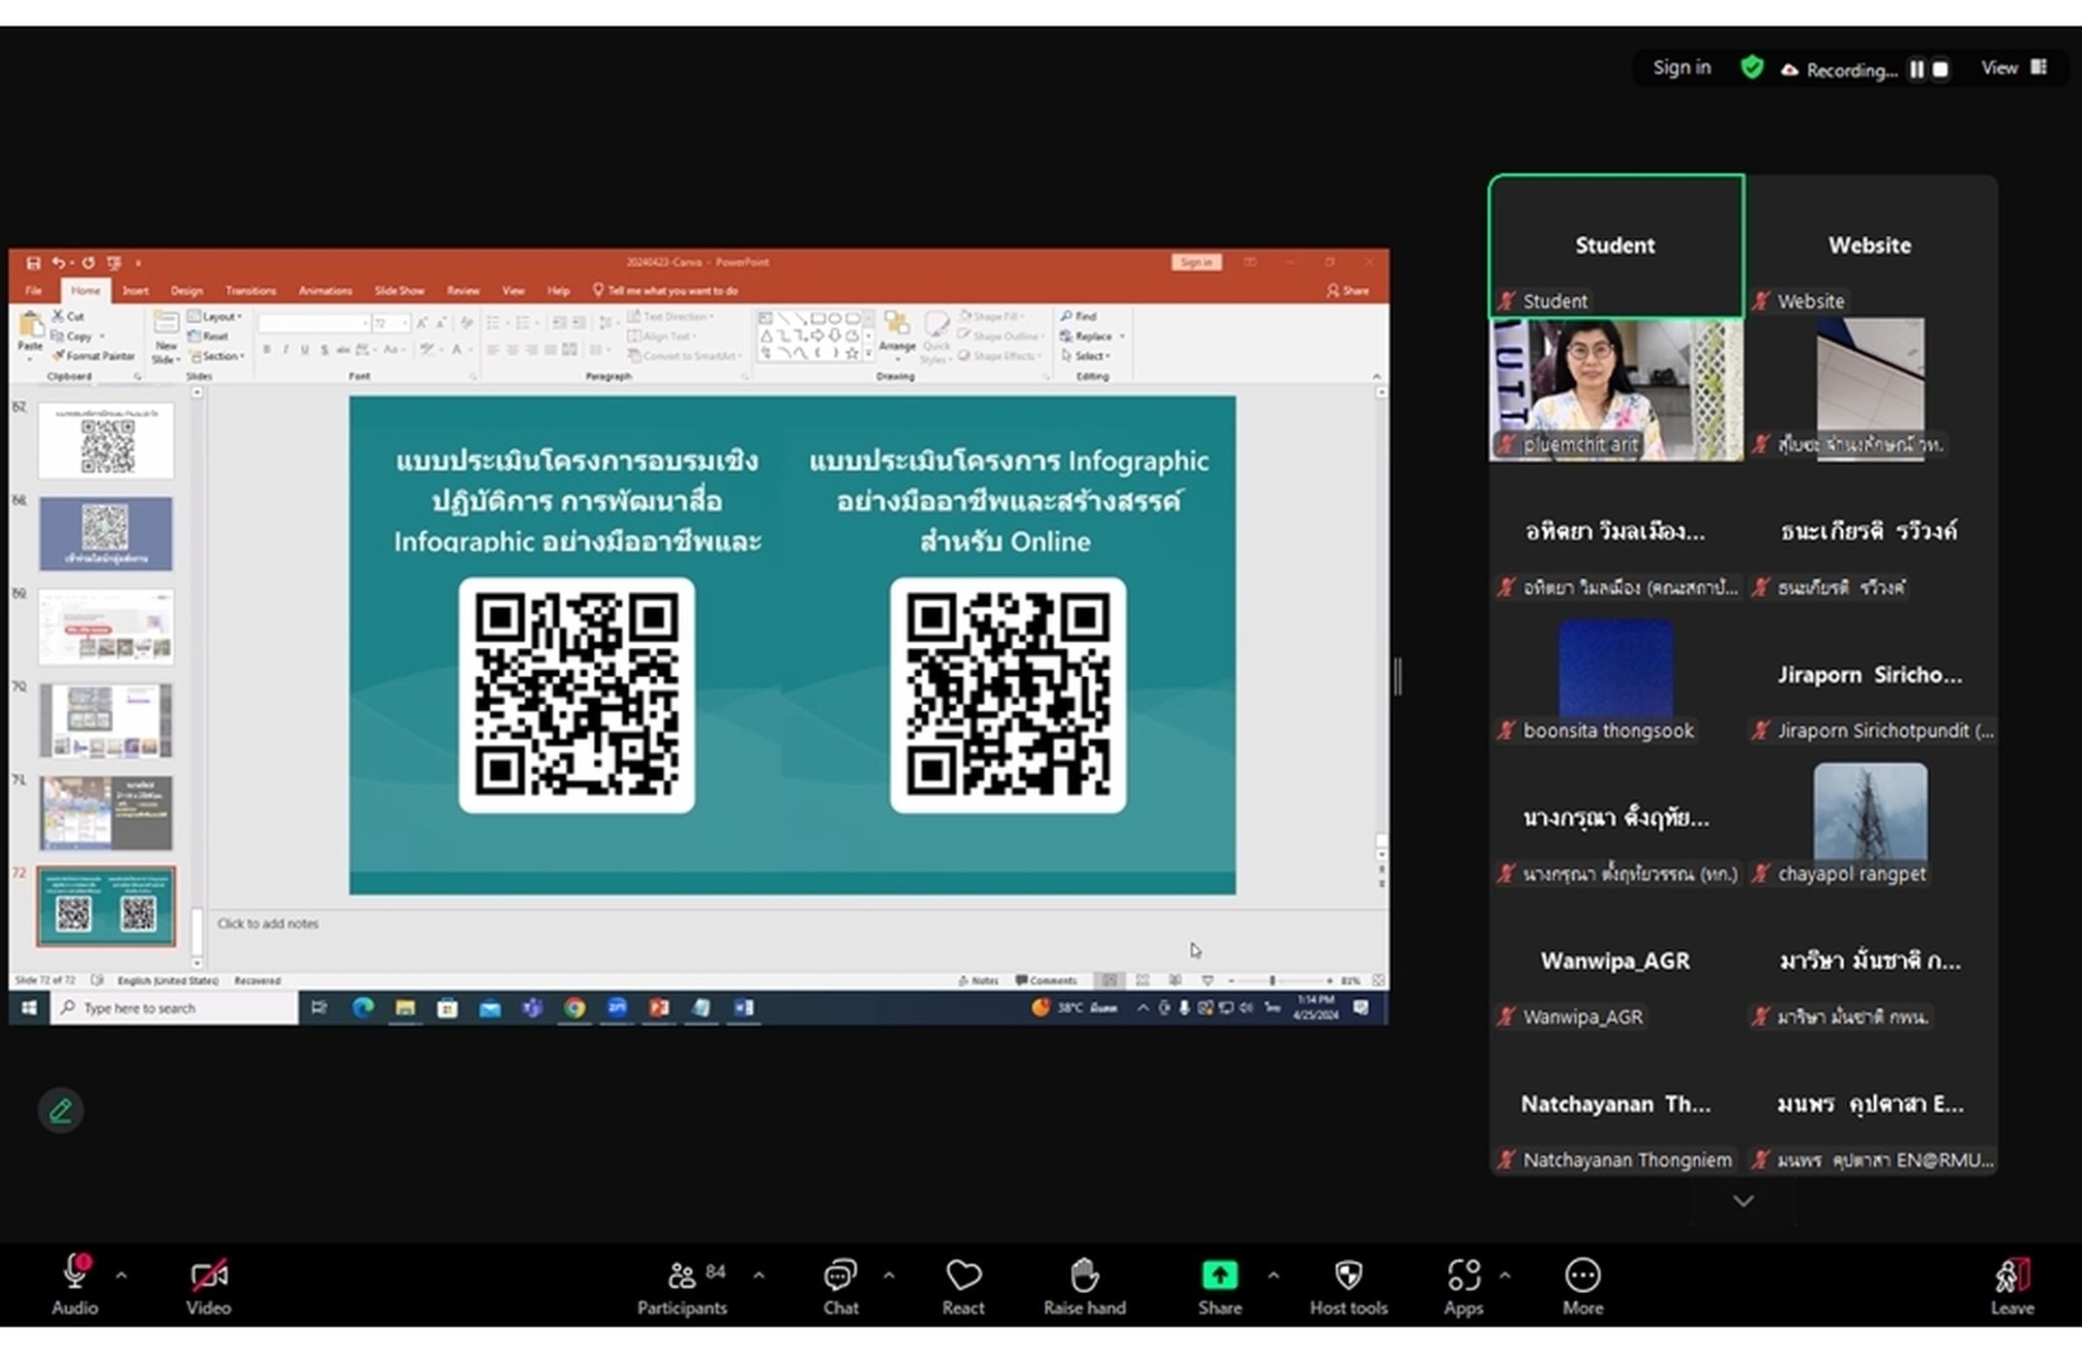
Task: Stop the Zoom recording
Action: coord(1941,70)
